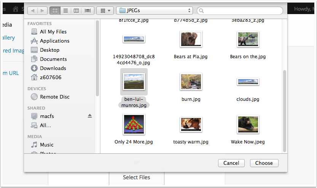Switch to column view mode
The image size is (317, 188).
pyautogui.click(x=76, y=11)
